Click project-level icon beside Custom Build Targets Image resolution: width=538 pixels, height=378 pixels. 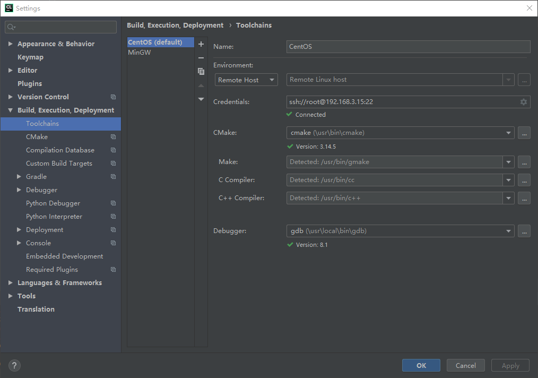point(113,164)
